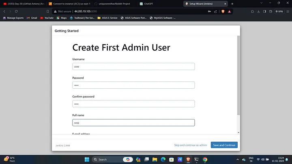Viewport: 292px width, 164px height.
Task: Open the Trailhead bookmark
Action: [82, 18]
